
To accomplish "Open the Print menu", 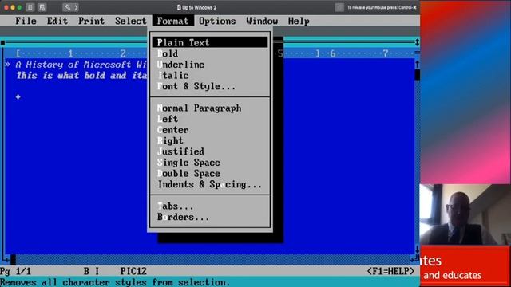I will pos(91,21).
